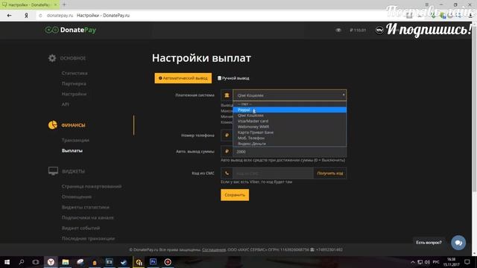Select '-- нет --' in payment dropdown
Image resolution: width=477 pixels, height=268 pixels.
coord(290,104)
